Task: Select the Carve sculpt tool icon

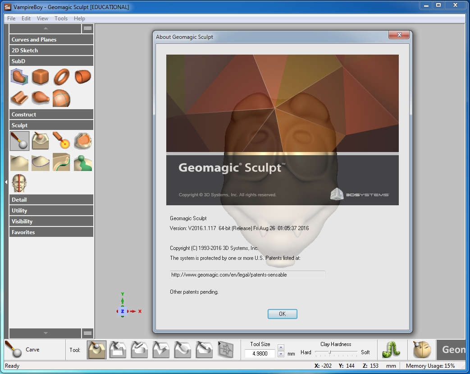Action: coord(19,141)
